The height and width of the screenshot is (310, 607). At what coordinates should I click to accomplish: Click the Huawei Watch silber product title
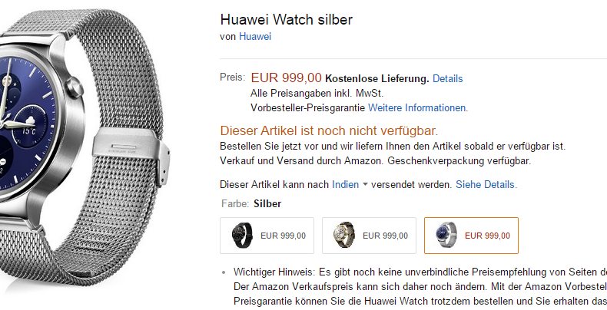286,19
